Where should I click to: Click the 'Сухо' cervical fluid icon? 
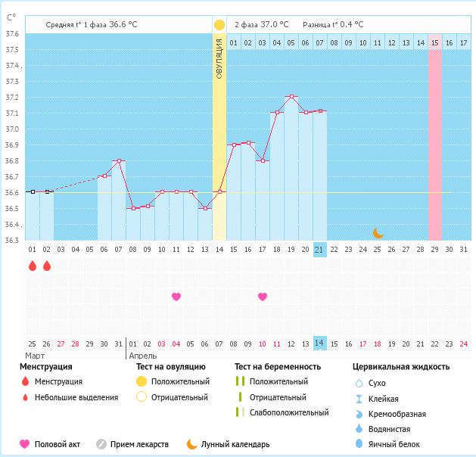click(x=359, y=384)
